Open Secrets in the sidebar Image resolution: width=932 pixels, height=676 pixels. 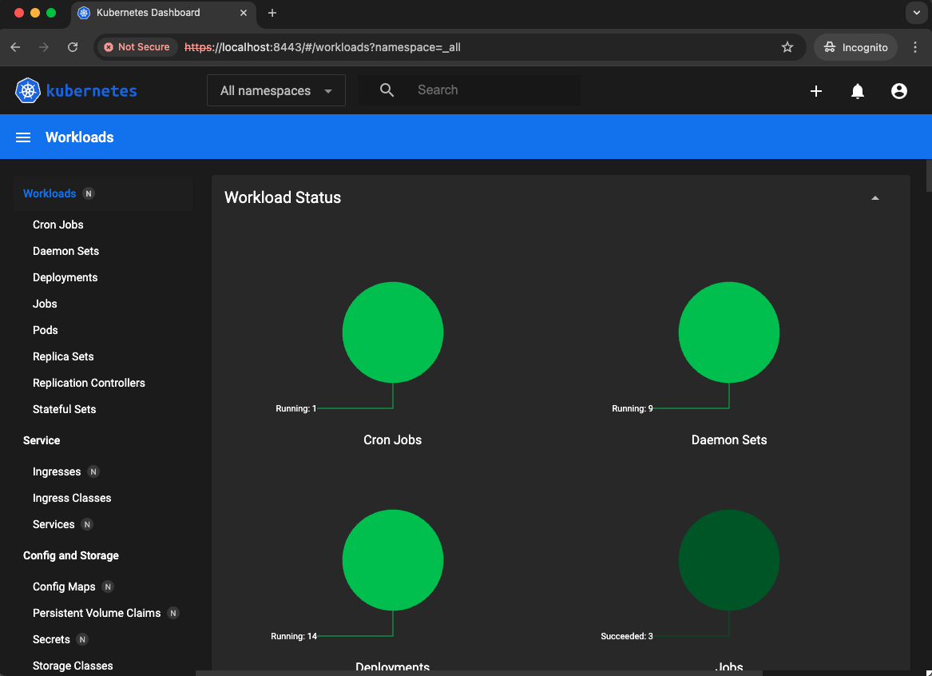point(51,639)
